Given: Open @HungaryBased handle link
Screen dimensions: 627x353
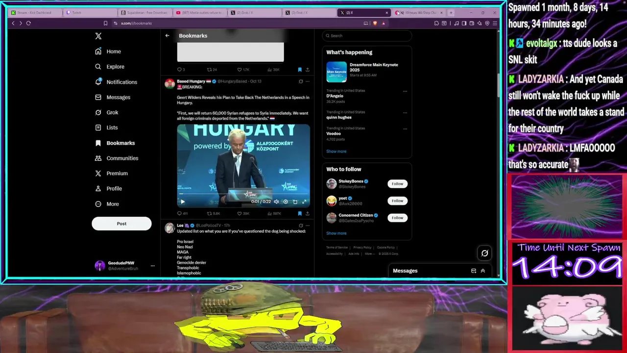Looking at the screenshot, I should click(232, 81).
